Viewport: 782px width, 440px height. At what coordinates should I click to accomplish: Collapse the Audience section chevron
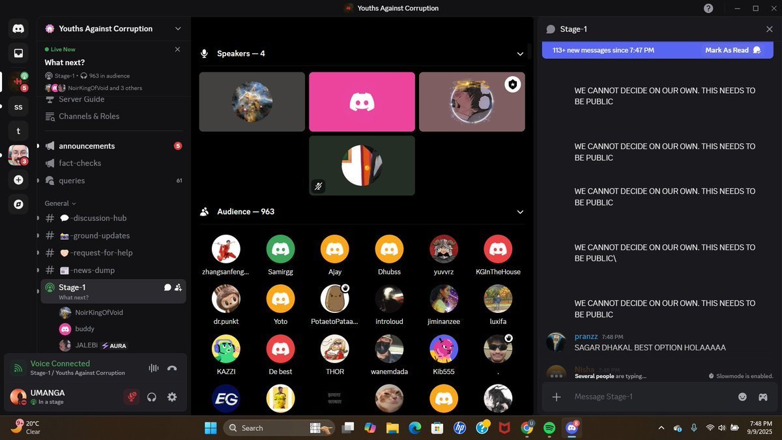coord(520,212)
